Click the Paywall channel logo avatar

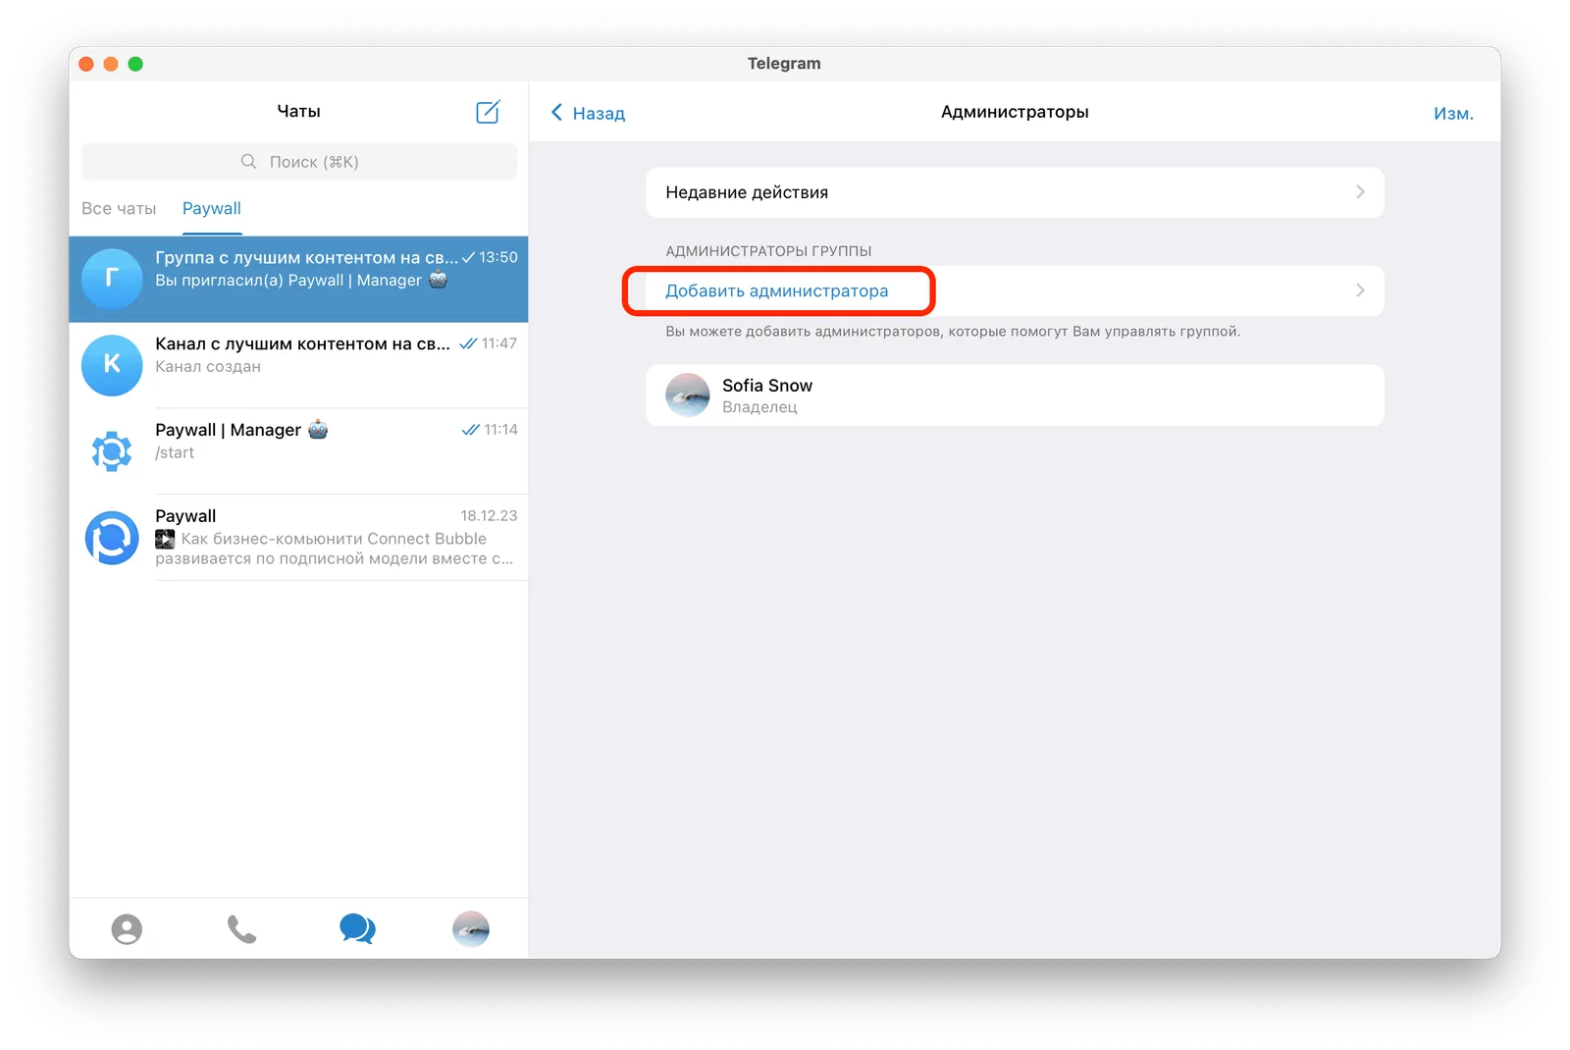[x=112, y=538]
